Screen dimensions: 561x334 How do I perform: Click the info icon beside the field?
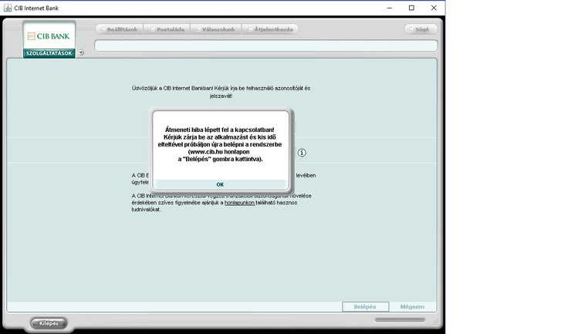(x=302, y=153)
